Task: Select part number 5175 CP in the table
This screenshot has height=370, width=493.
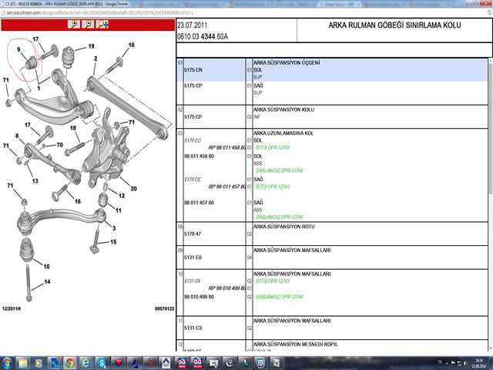Action: (193, 86)
